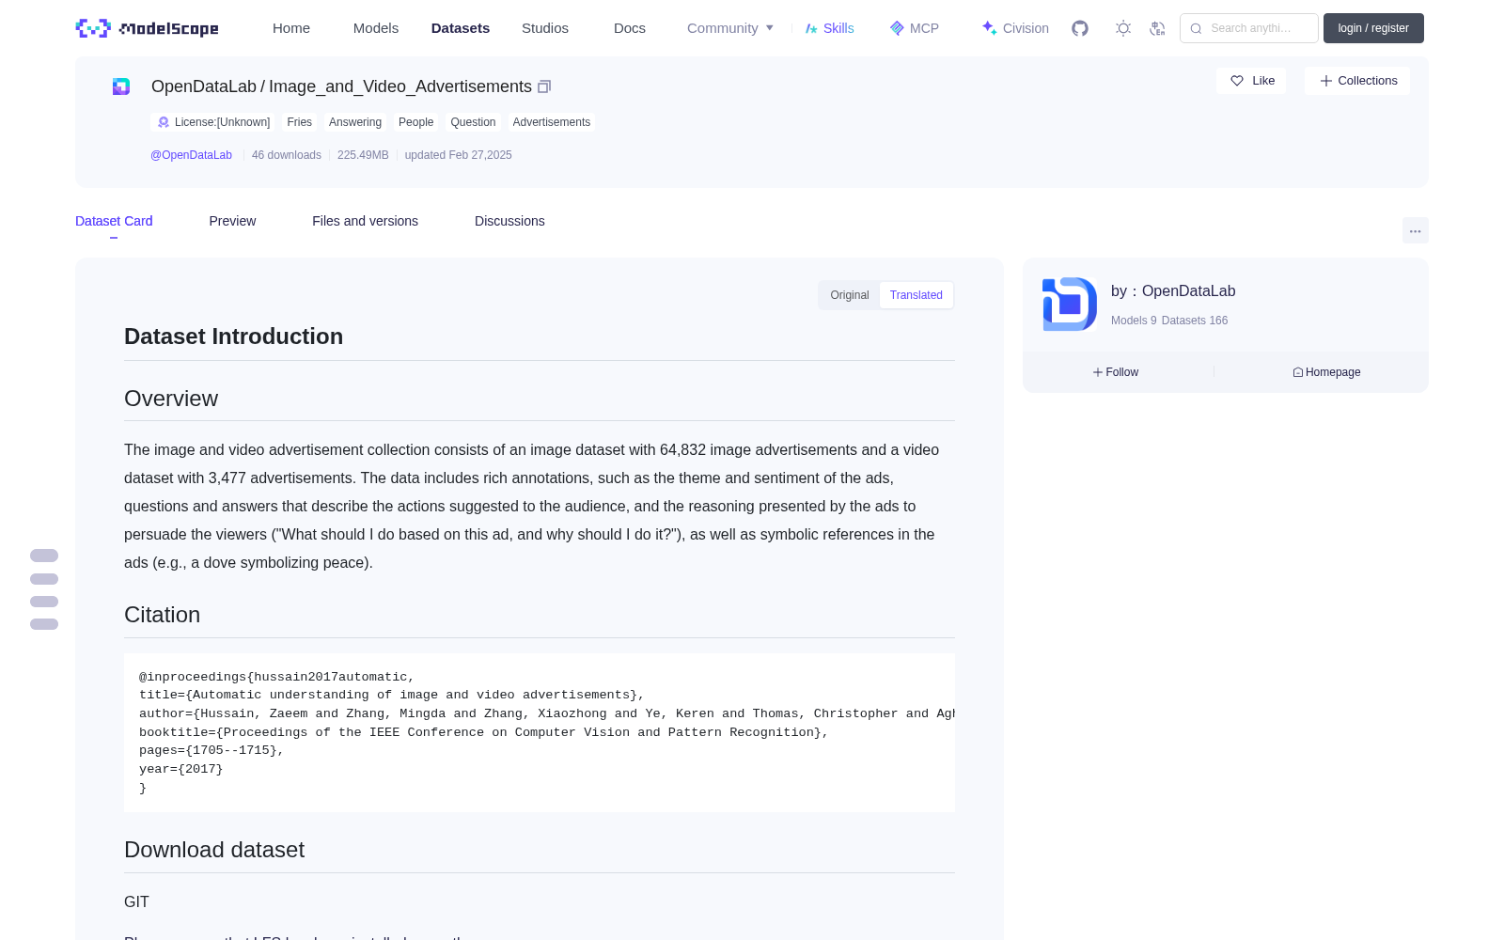Open the OpenDataLab Homepage link

pyautogui.click(x=1326, y=372)
